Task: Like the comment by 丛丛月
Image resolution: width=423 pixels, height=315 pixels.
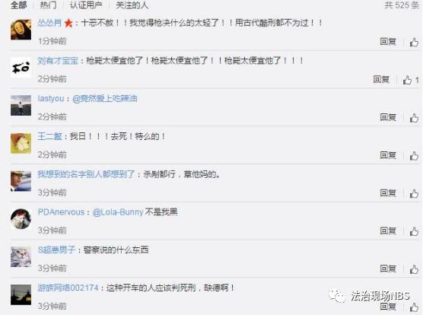Action: pyautogui.click(x=414, y=42)
